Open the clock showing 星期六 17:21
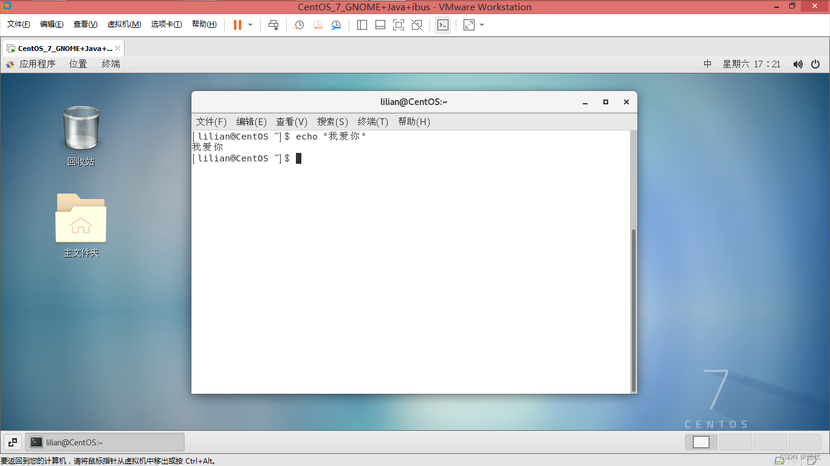Image resolution: width=830 pixels, height=466 pixels. point(751,64)
